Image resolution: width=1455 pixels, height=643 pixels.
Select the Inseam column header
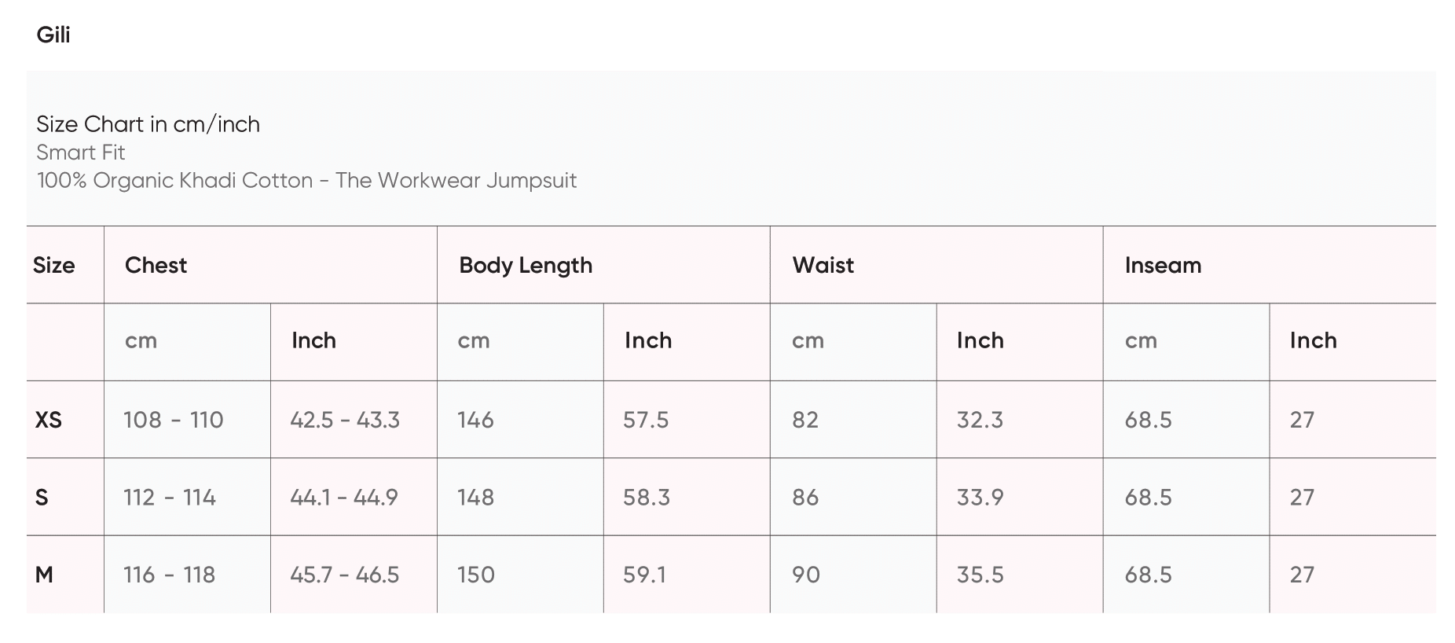1163,266
